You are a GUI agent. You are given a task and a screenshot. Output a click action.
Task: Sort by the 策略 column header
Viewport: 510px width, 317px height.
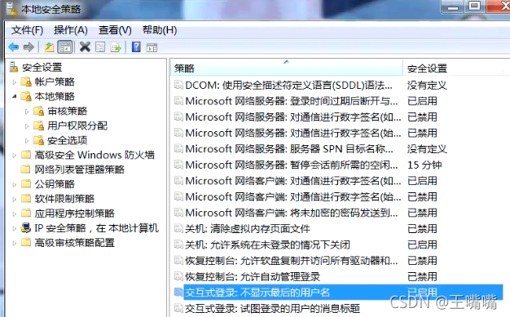tap(287, 68)
